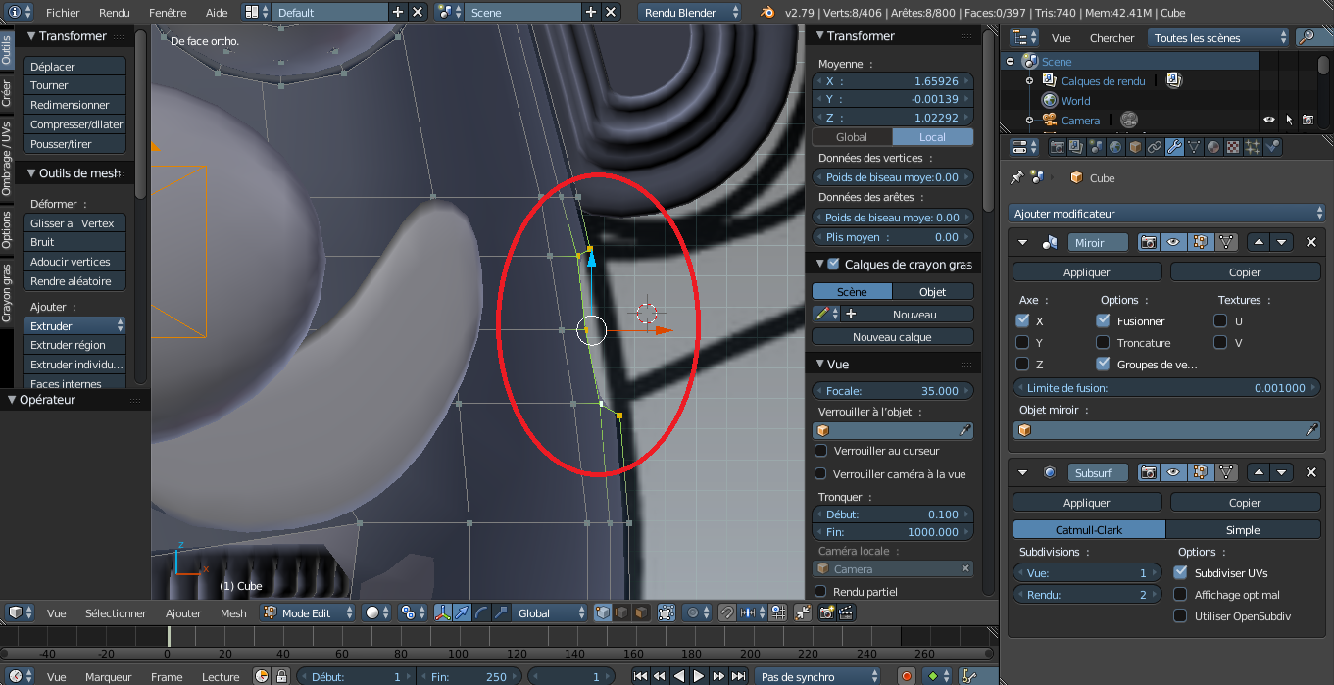This screenshot has height=685, width=1334.
Task: Click the Rendre aléatoire button
Action: [75, 280]
